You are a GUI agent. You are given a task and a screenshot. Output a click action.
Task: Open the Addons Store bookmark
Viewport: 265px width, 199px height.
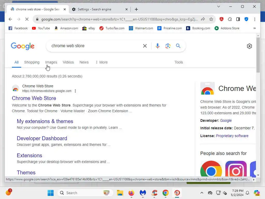[227, 28]
